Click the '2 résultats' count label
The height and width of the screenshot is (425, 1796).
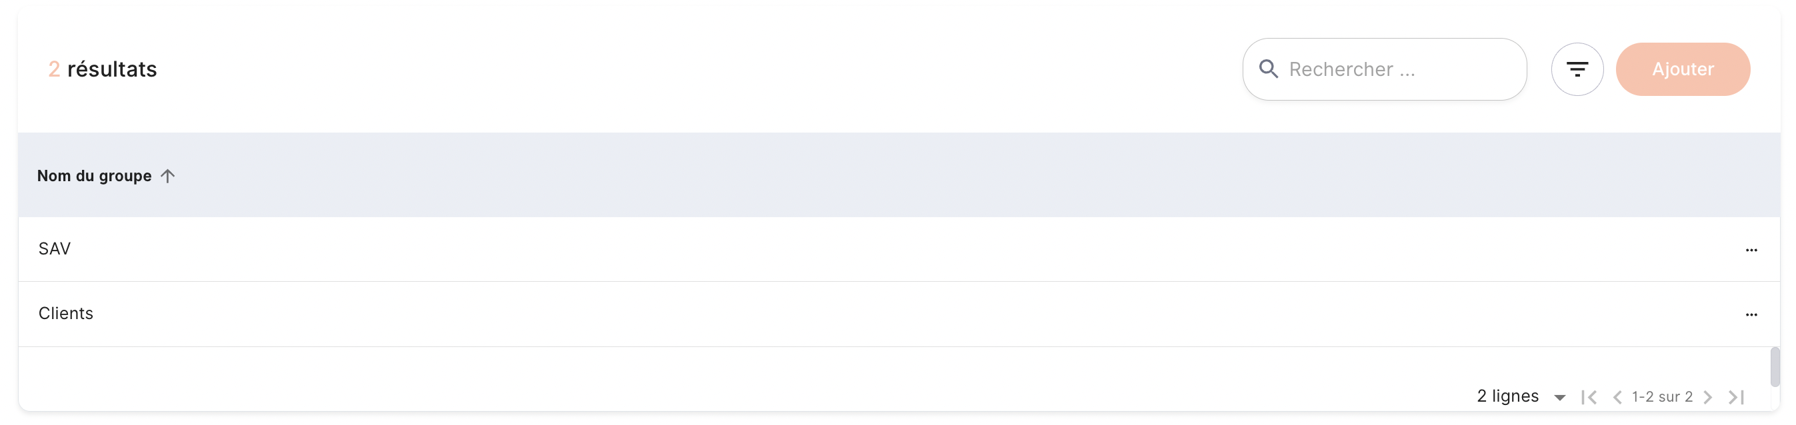point(103,69)
